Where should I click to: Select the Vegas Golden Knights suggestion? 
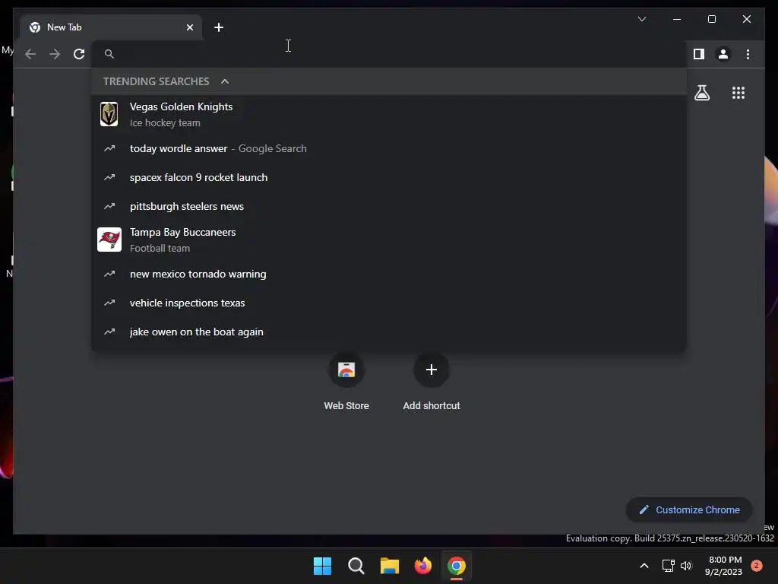click(x=388, y=114)
